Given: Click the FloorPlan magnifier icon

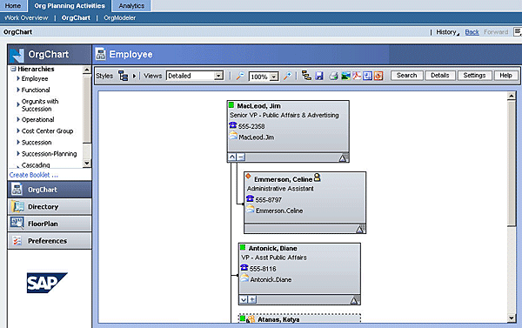Looking at the screenshot, I should (x=17, y=223).
